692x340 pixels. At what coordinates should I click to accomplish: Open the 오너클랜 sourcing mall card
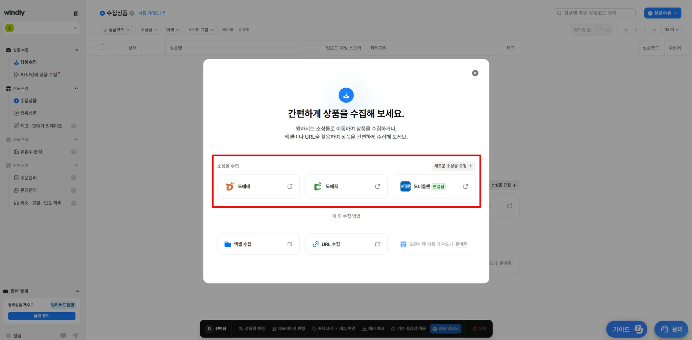point(434,186)
